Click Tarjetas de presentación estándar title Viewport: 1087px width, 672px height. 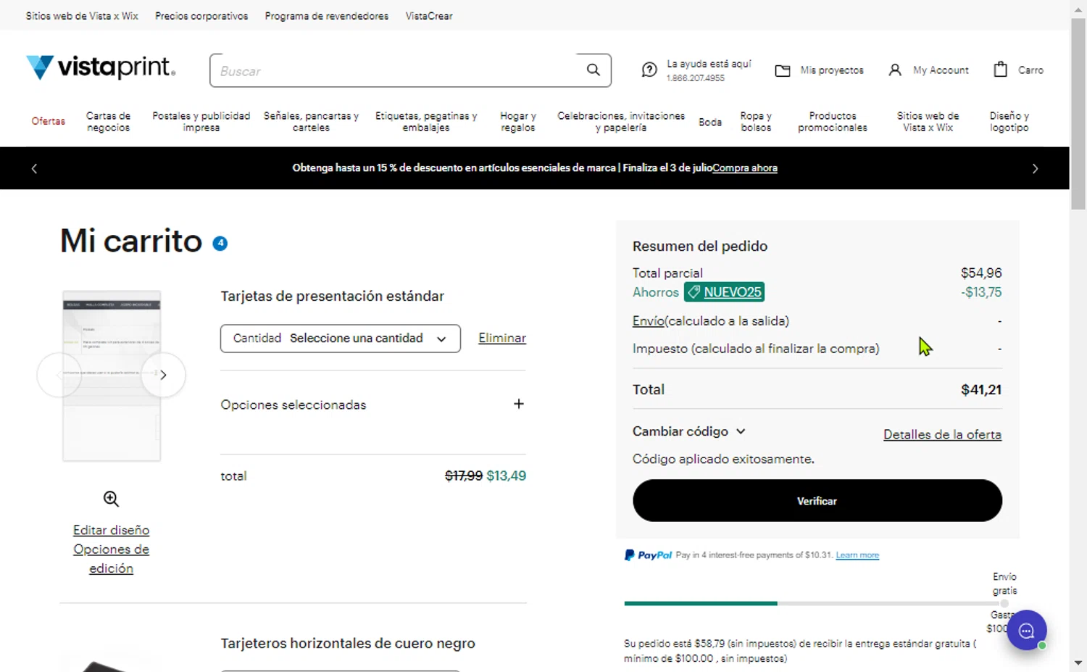tap(332, 296)
